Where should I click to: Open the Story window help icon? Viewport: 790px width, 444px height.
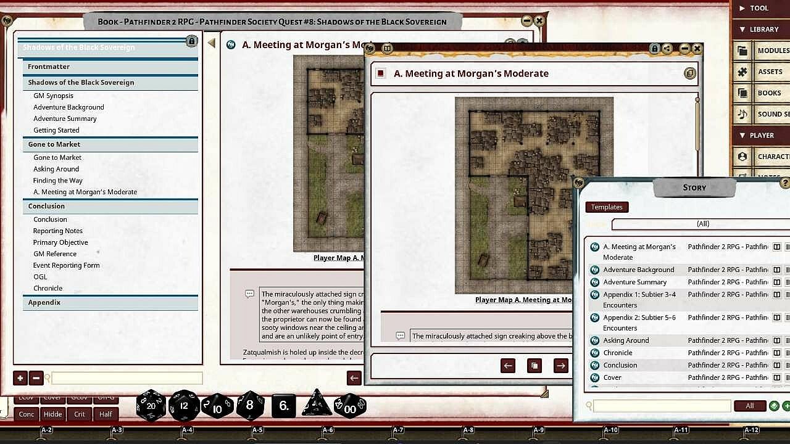785,183
